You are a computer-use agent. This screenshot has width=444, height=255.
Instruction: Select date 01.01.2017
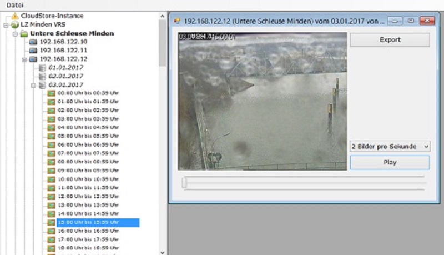click(65, 68)
